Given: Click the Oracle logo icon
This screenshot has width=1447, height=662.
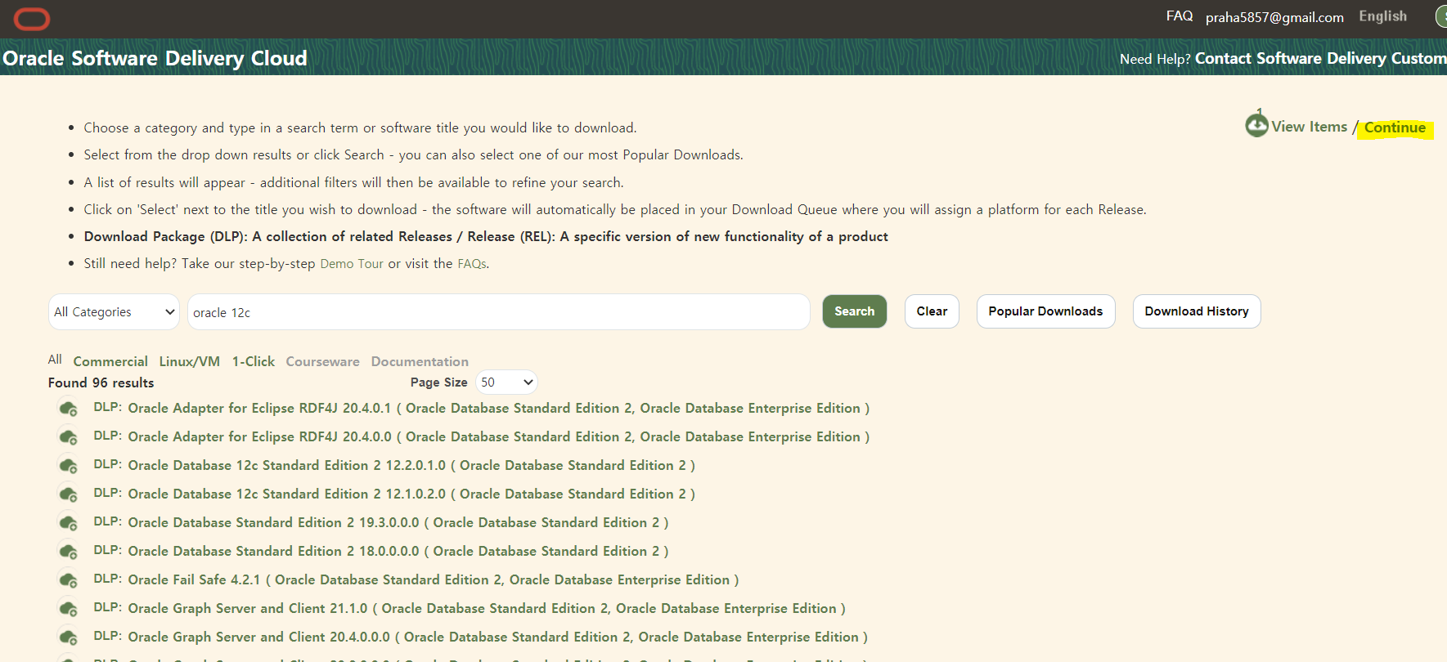Looking at the screenshot, I should (x=32, y=18).
